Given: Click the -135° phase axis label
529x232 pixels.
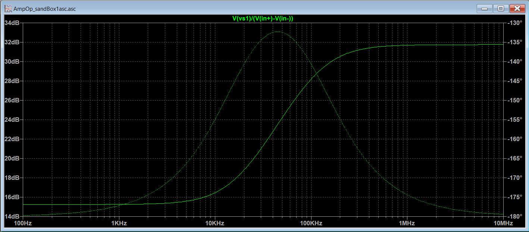Looking at the screenshot, I should point(515,42).
